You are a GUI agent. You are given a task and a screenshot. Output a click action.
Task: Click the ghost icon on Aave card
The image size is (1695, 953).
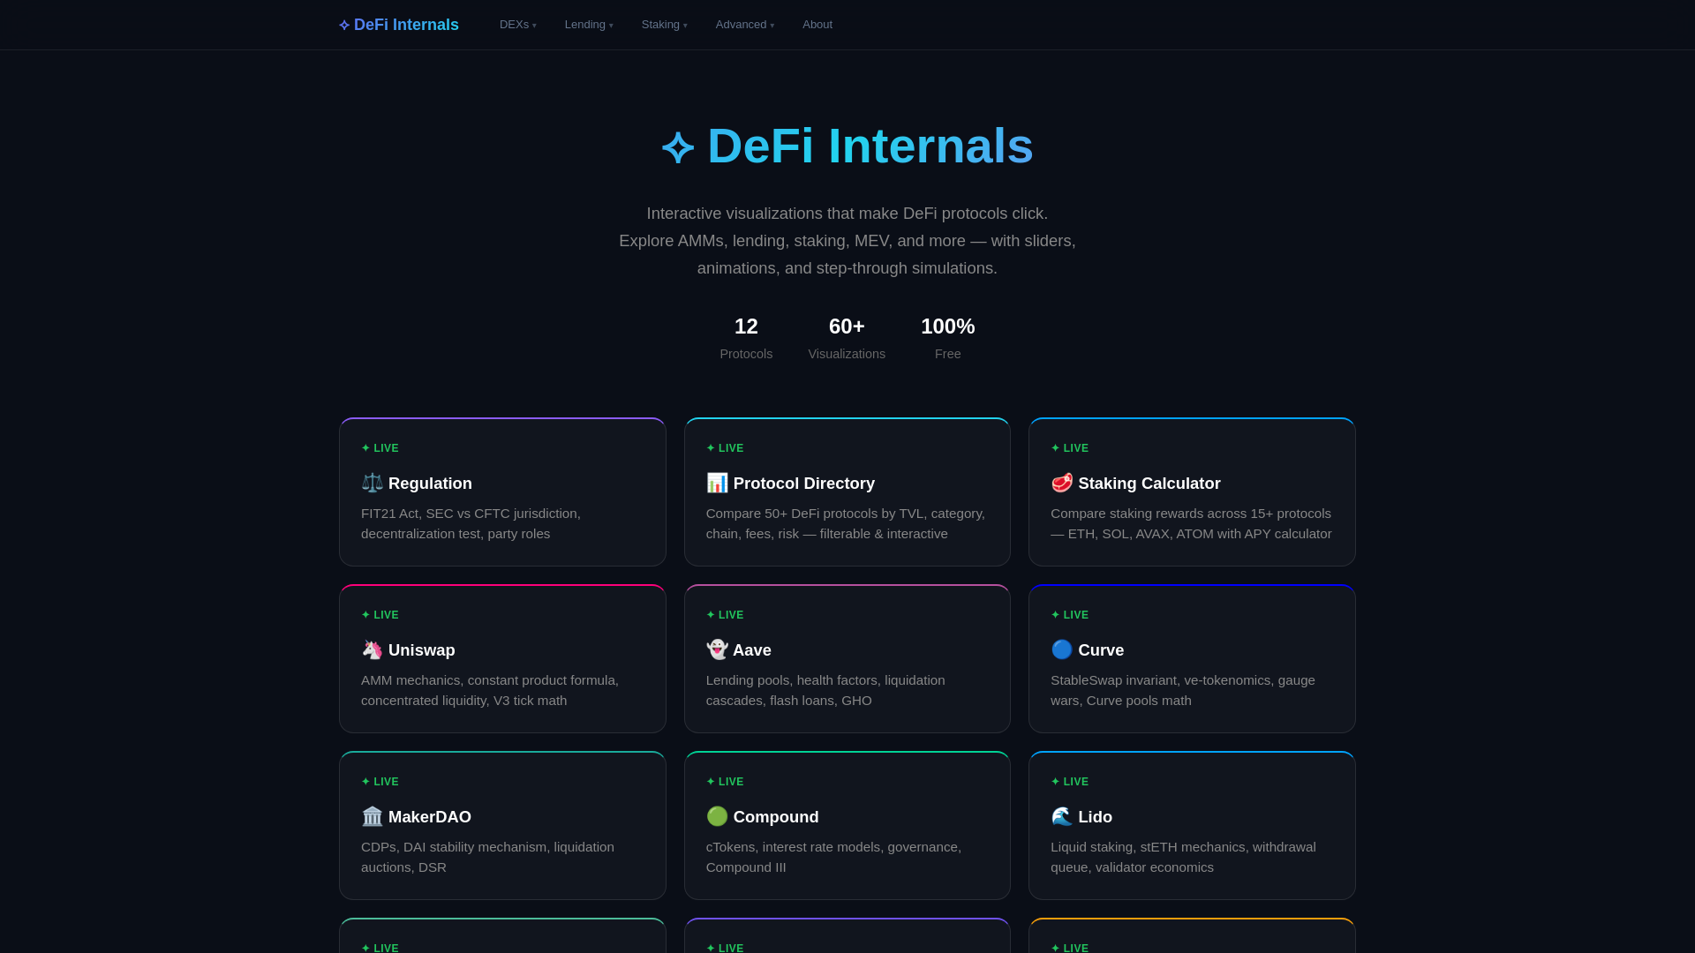[x=717, y=649]
